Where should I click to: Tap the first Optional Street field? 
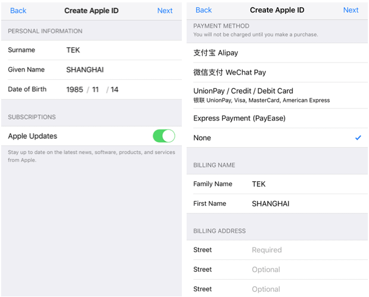[277, 270]
